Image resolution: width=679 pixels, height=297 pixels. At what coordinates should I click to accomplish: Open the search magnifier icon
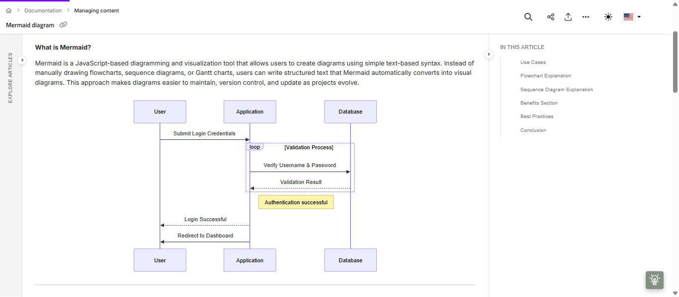tap(528, 17)
